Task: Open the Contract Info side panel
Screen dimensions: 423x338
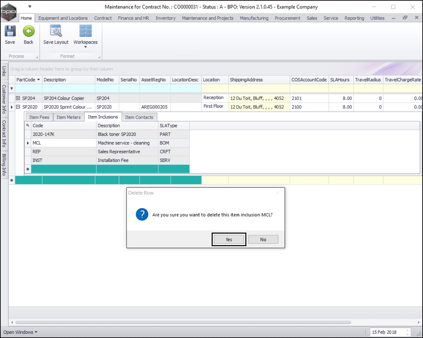Action: point(4,133)
